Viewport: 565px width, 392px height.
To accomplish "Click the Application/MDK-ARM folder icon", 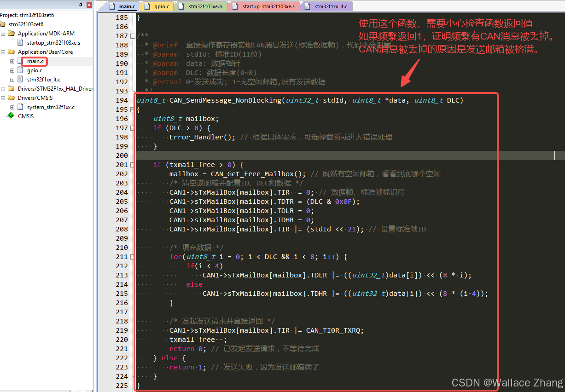I will coord(12,34).
